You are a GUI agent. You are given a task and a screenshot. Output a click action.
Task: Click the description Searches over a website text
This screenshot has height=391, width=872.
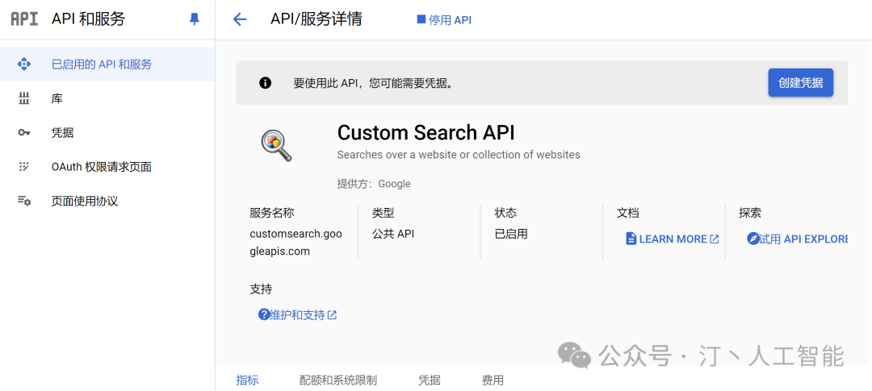point(459,155)
